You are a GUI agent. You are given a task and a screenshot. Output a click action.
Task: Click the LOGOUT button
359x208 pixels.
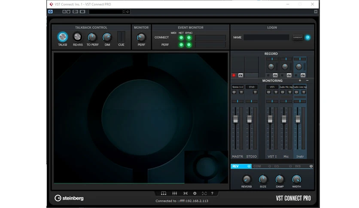(x=298, y=37)
